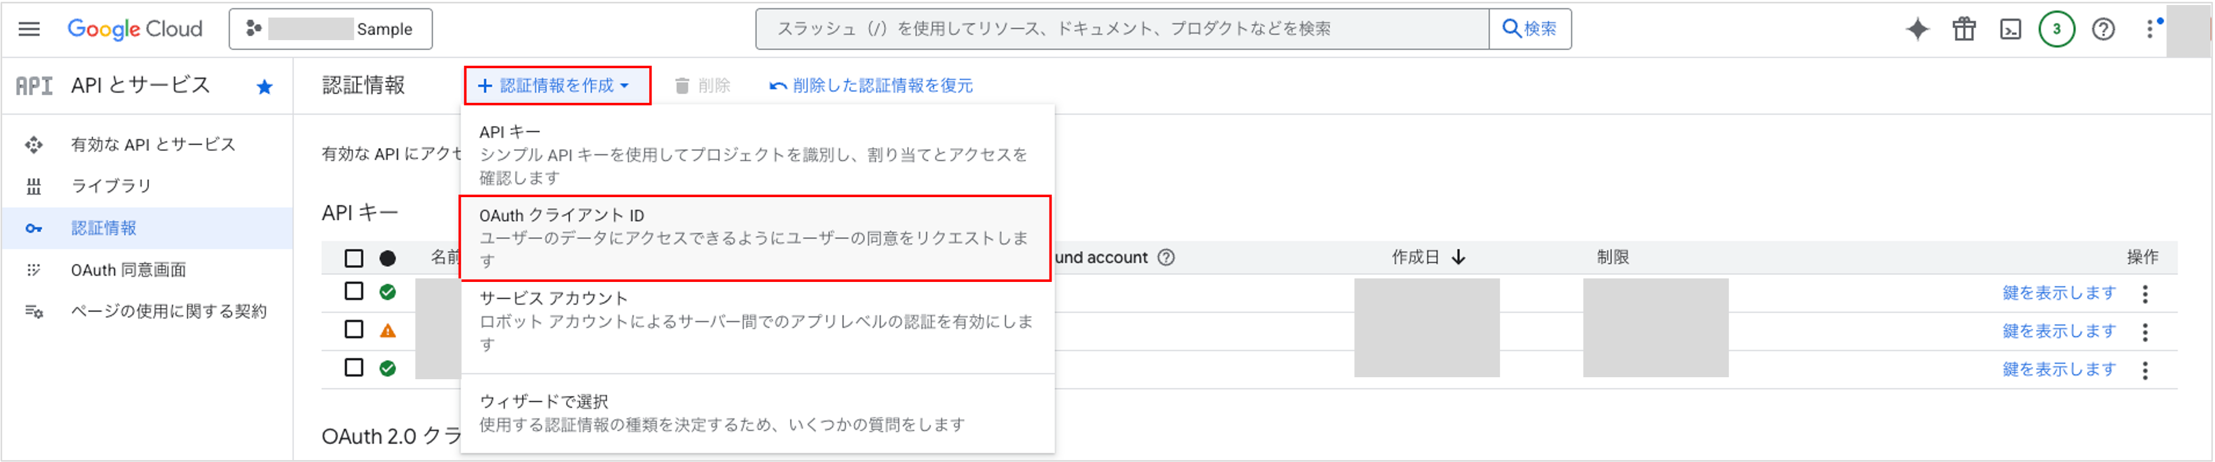The image size is (2215, 462).
Task: Open the notifications badge showing 3
Action: click(x=2057, y=29)
